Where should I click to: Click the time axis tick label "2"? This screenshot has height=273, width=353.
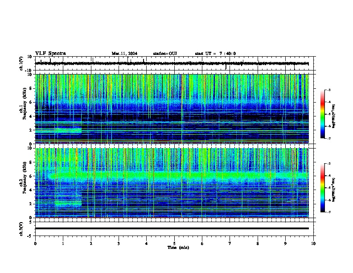pos(91,244)
